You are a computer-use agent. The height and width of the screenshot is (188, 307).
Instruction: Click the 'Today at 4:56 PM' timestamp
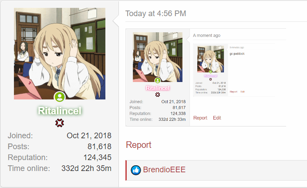click(155, 14)
